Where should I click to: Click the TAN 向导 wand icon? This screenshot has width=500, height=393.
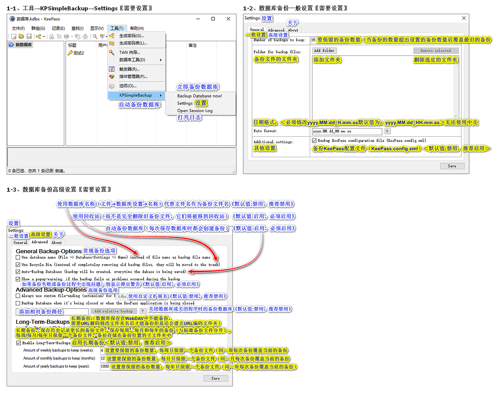112,52
